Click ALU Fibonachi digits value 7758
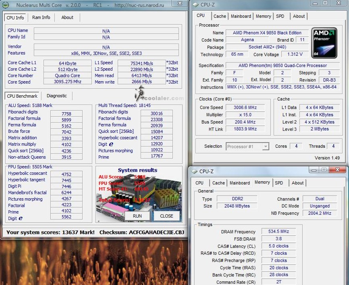This screenshot has width=349, height=285. coord(66,114)
